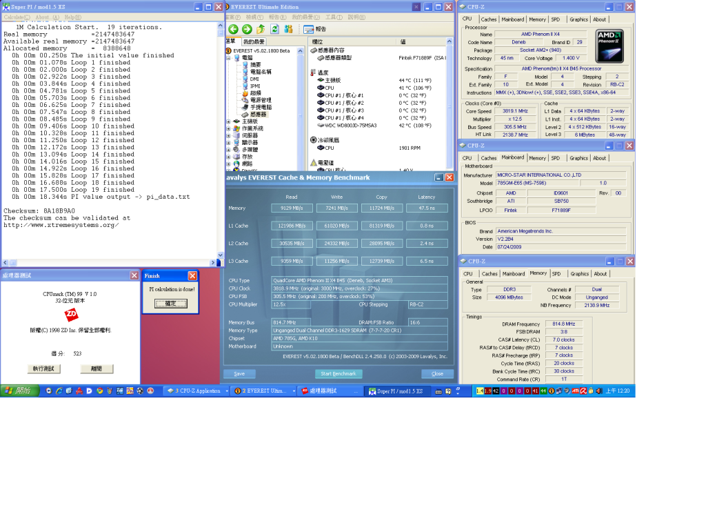Select 電源管理 power management item

pos(260,100)
